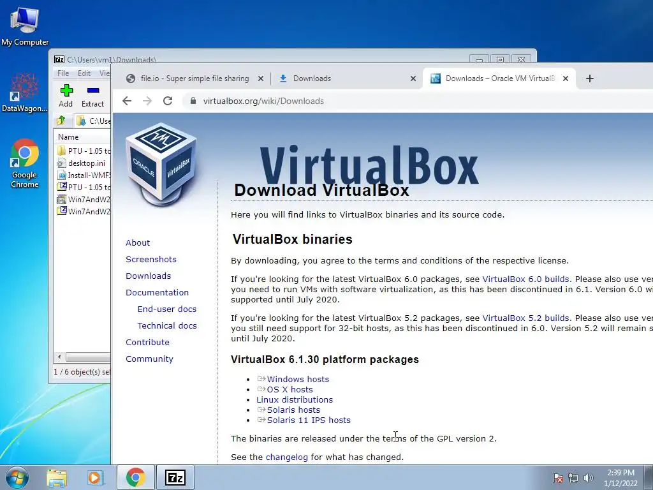
Task: Download Solaris 11 IPS hosts package
Action: pyautogui.click(x=309, y=420)
